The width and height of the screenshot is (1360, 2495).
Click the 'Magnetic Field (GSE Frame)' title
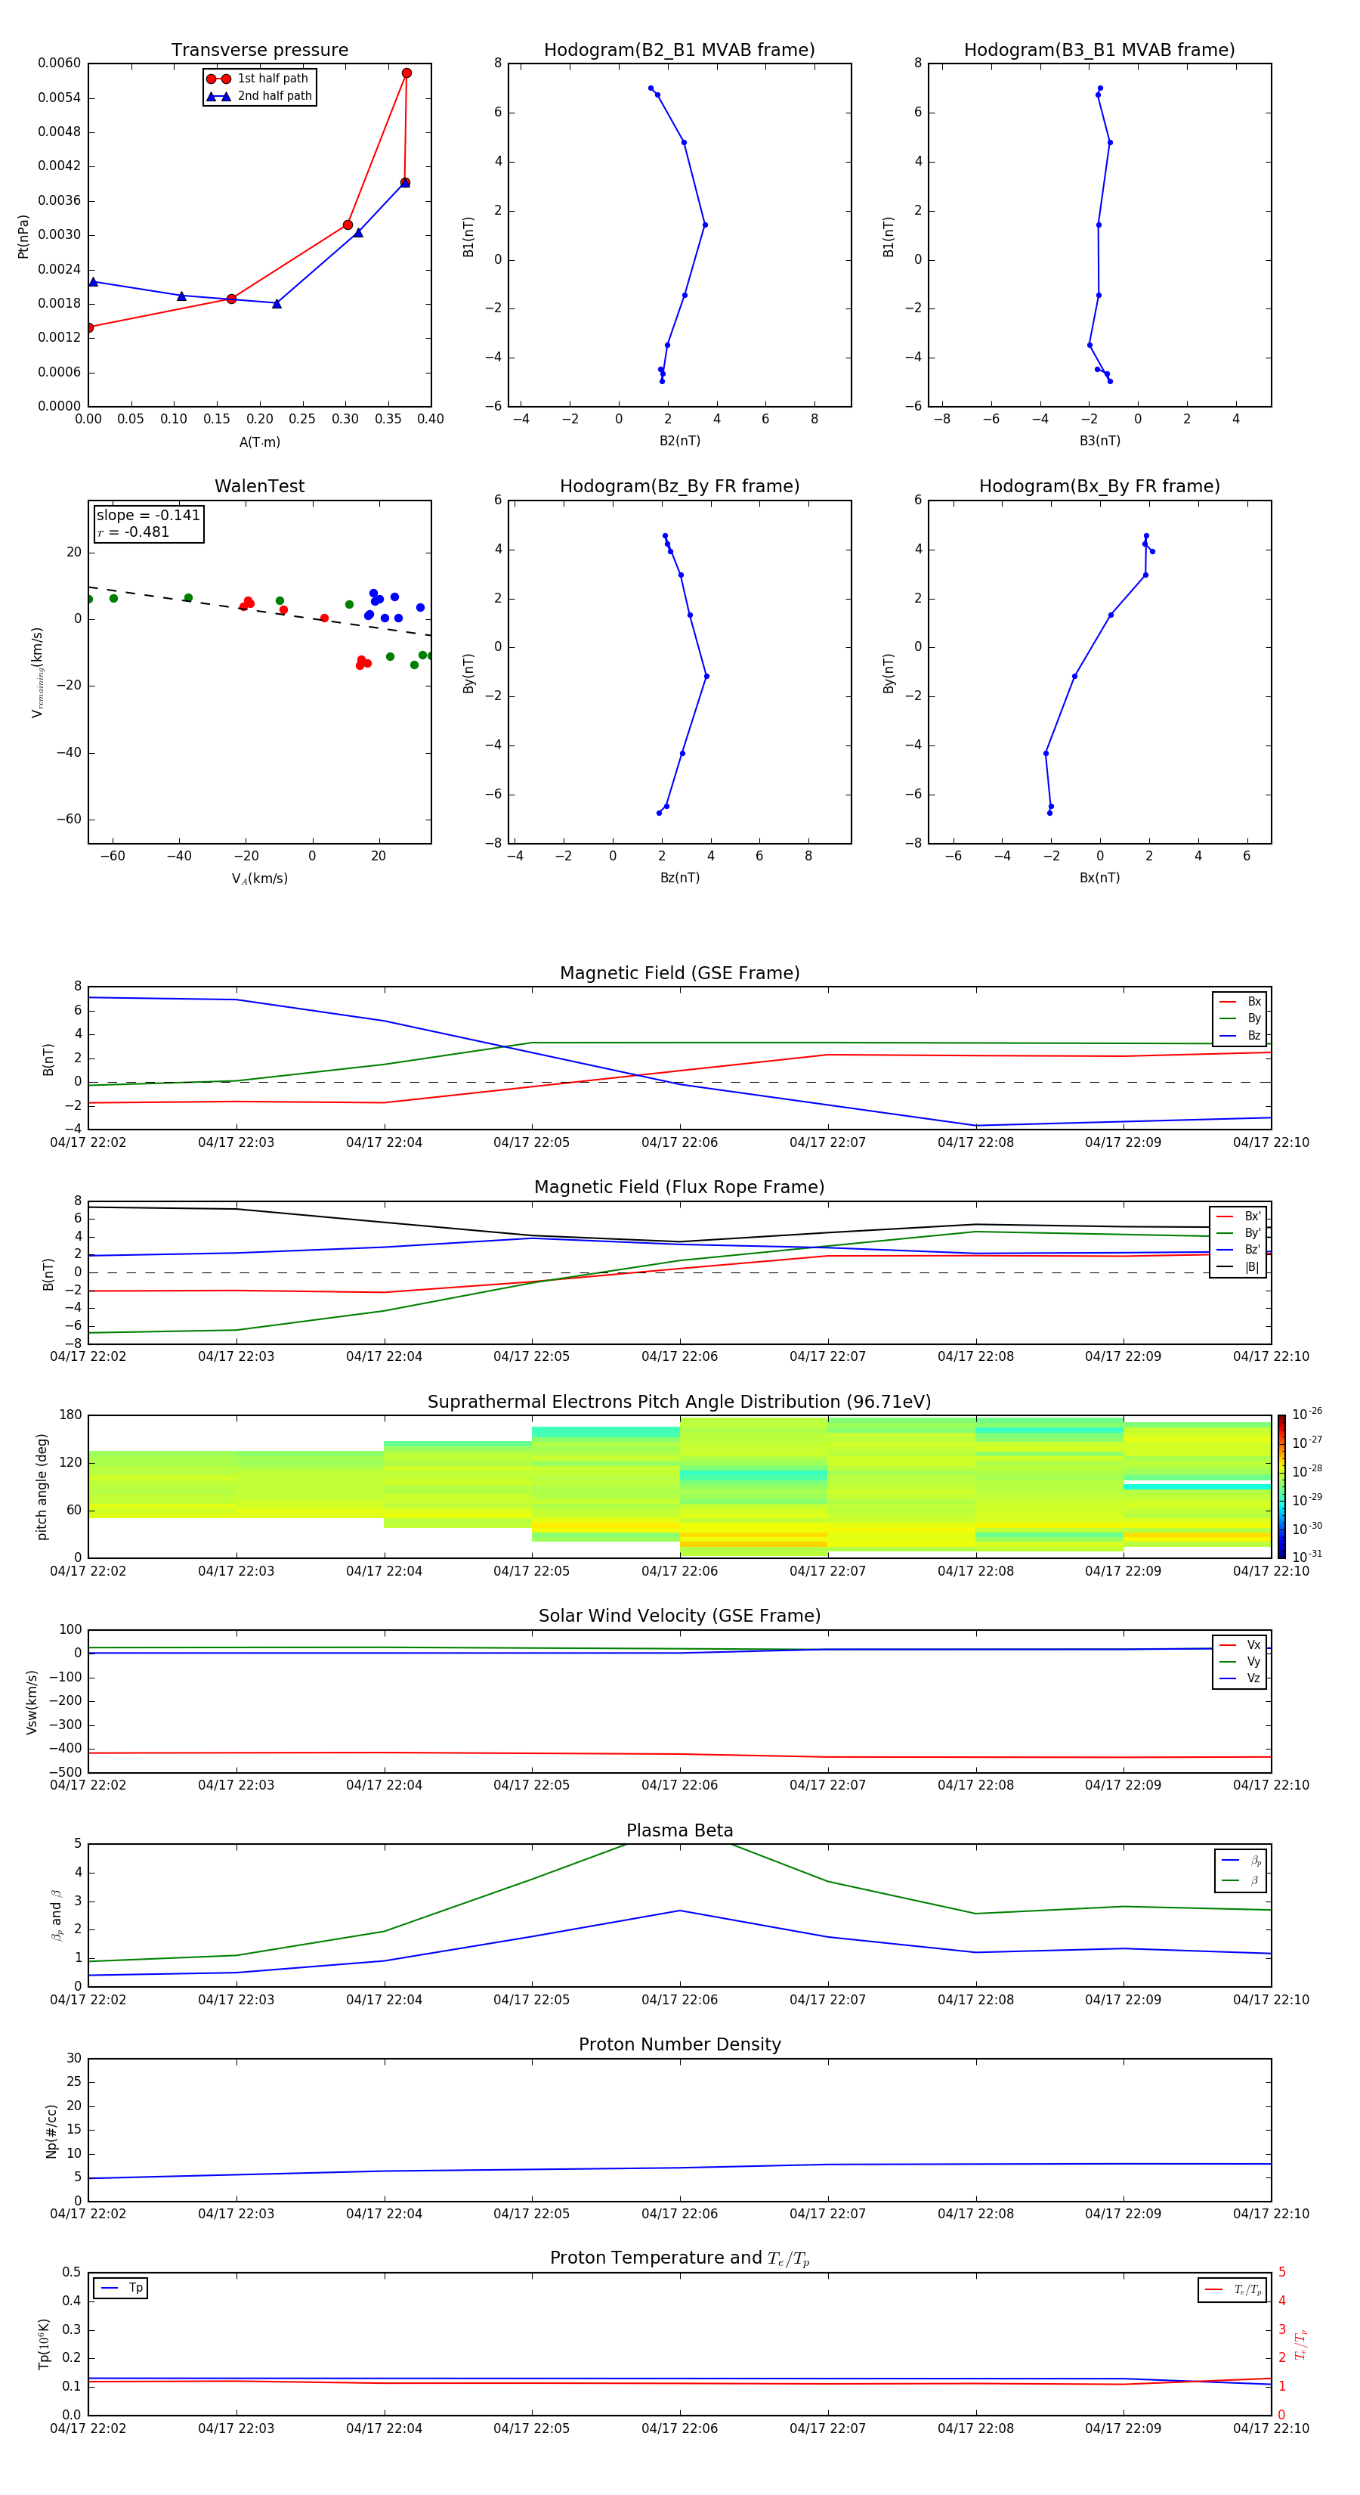(x=679, y=973)
